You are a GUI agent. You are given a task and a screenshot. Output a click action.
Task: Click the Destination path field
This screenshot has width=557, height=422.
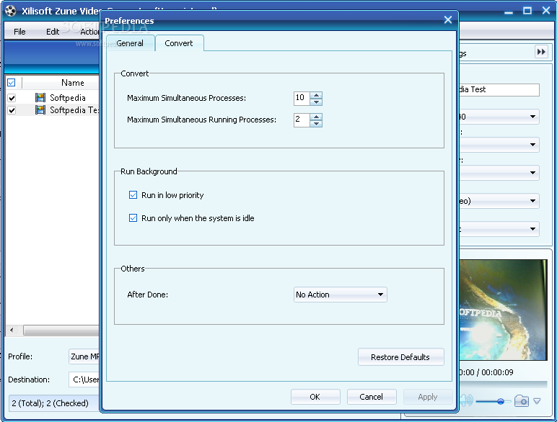tap(84, 380)
